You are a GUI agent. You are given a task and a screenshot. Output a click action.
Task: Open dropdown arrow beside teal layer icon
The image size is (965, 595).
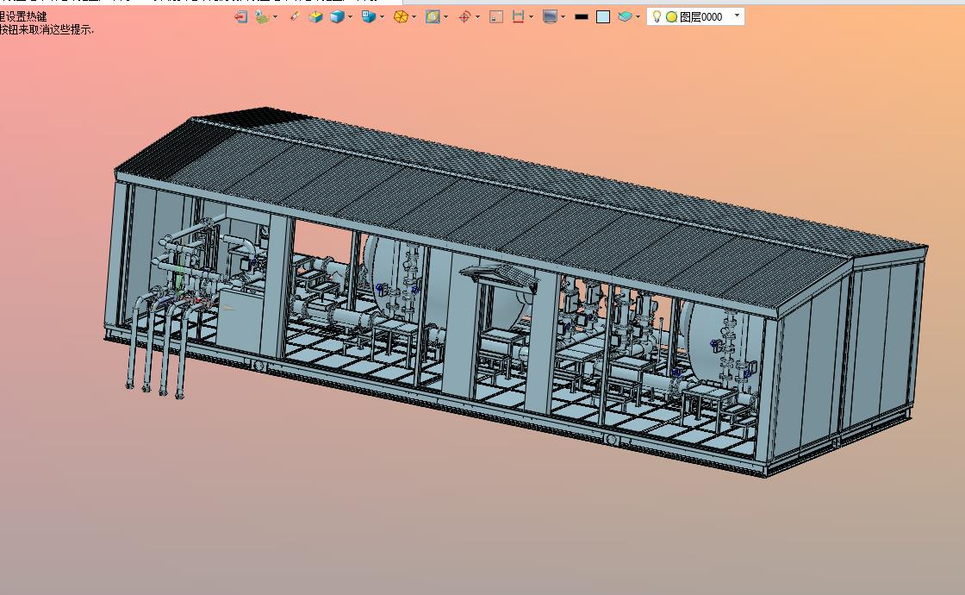tap(638, 17)
